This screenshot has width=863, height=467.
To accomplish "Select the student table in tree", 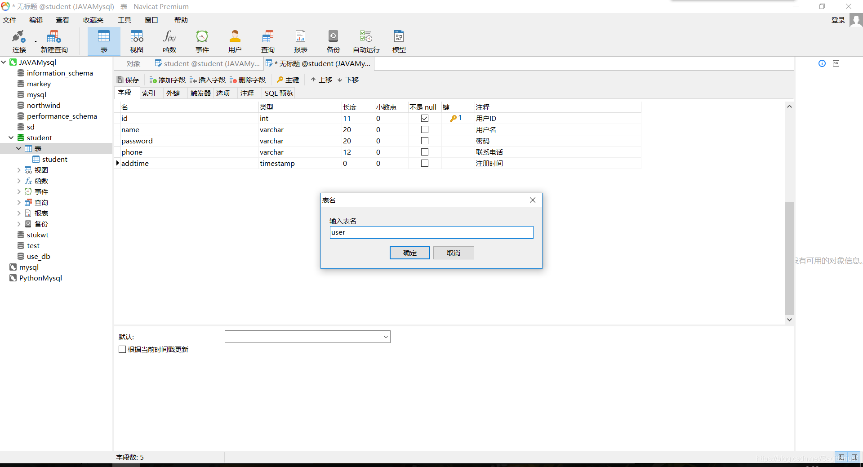I will 54,159.
